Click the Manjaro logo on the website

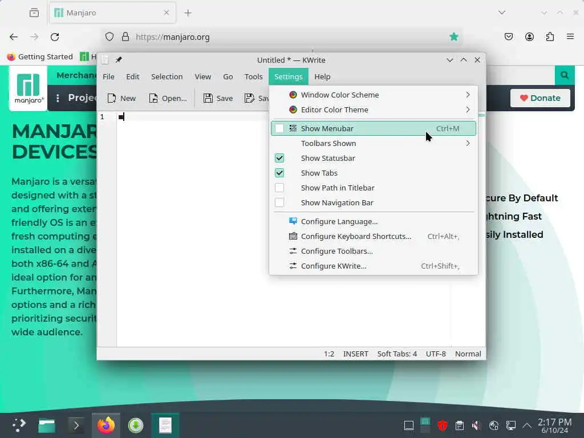(29, 88)
